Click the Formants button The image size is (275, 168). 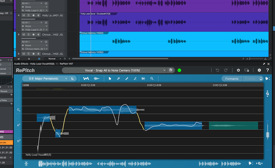click(232, 79)
